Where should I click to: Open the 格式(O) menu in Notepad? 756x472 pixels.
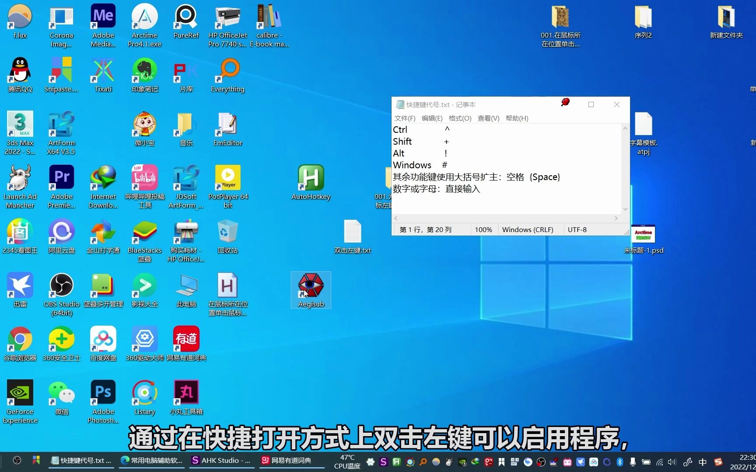coord(460,118)
